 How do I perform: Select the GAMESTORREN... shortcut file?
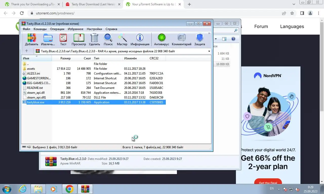pos(94,78)
